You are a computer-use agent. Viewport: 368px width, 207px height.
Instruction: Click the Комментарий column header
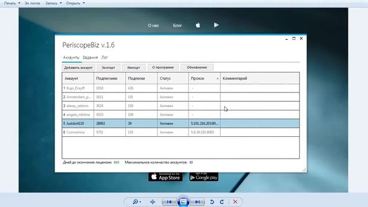[x=260, y=78]
